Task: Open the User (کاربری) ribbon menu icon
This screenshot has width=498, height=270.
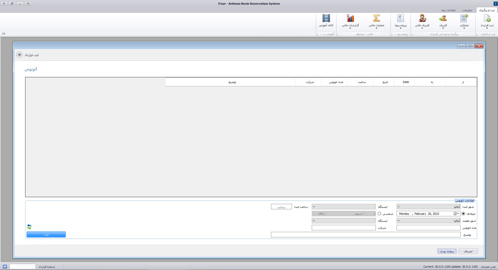Action: coord(443,19)
